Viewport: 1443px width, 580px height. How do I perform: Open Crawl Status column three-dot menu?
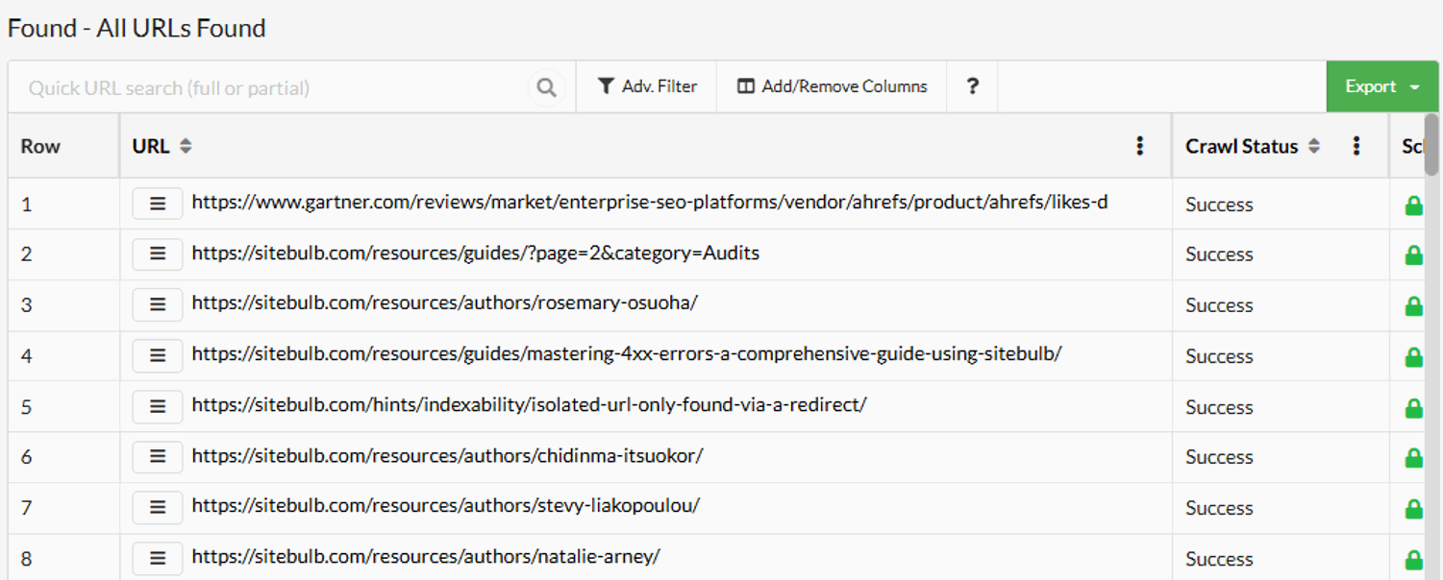(1356, 146)
